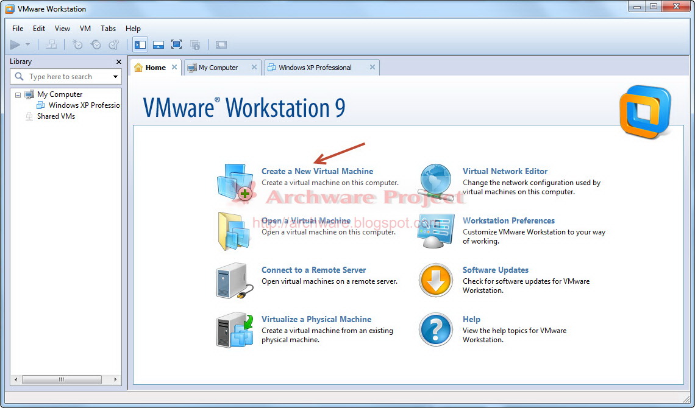Close the Windows XP Professional tab

372,67
